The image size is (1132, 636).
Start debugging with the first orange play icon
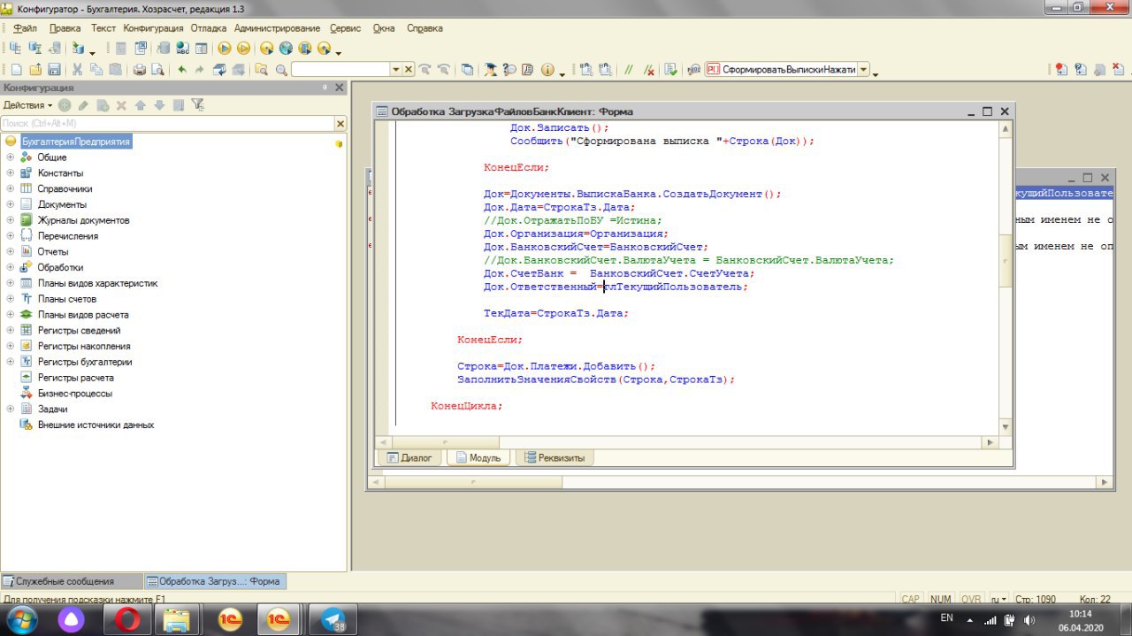tap(224, 49)
